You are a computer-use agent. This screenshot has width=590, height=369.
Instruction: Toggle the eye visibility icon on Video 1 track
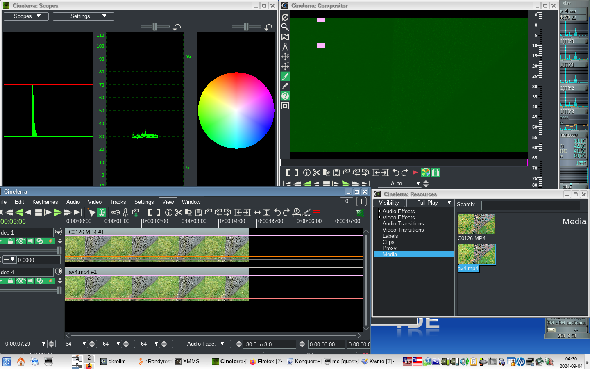tap(20, 241)
